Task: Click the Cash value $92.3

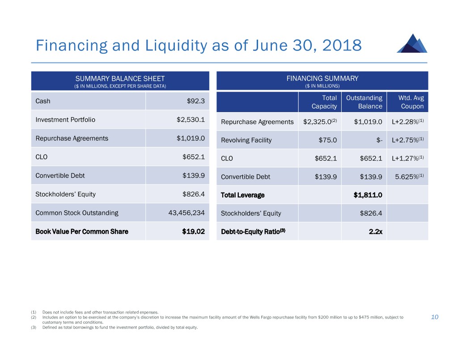Action: (196, 101)
